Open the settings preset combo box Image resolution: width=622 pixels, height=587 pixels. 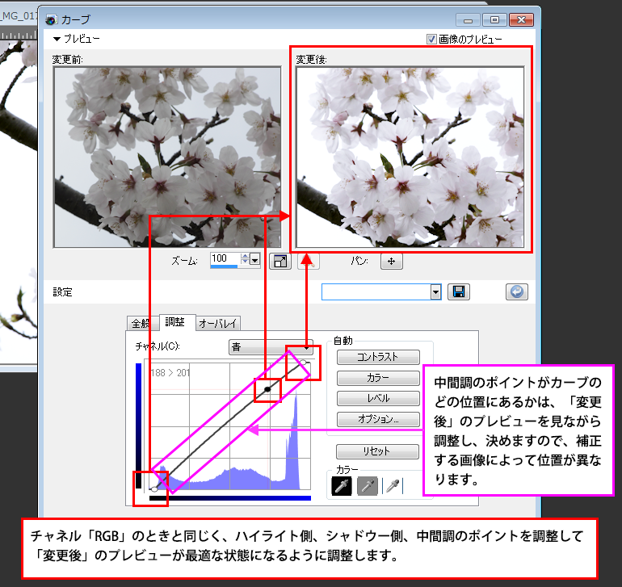pos(381,292)
